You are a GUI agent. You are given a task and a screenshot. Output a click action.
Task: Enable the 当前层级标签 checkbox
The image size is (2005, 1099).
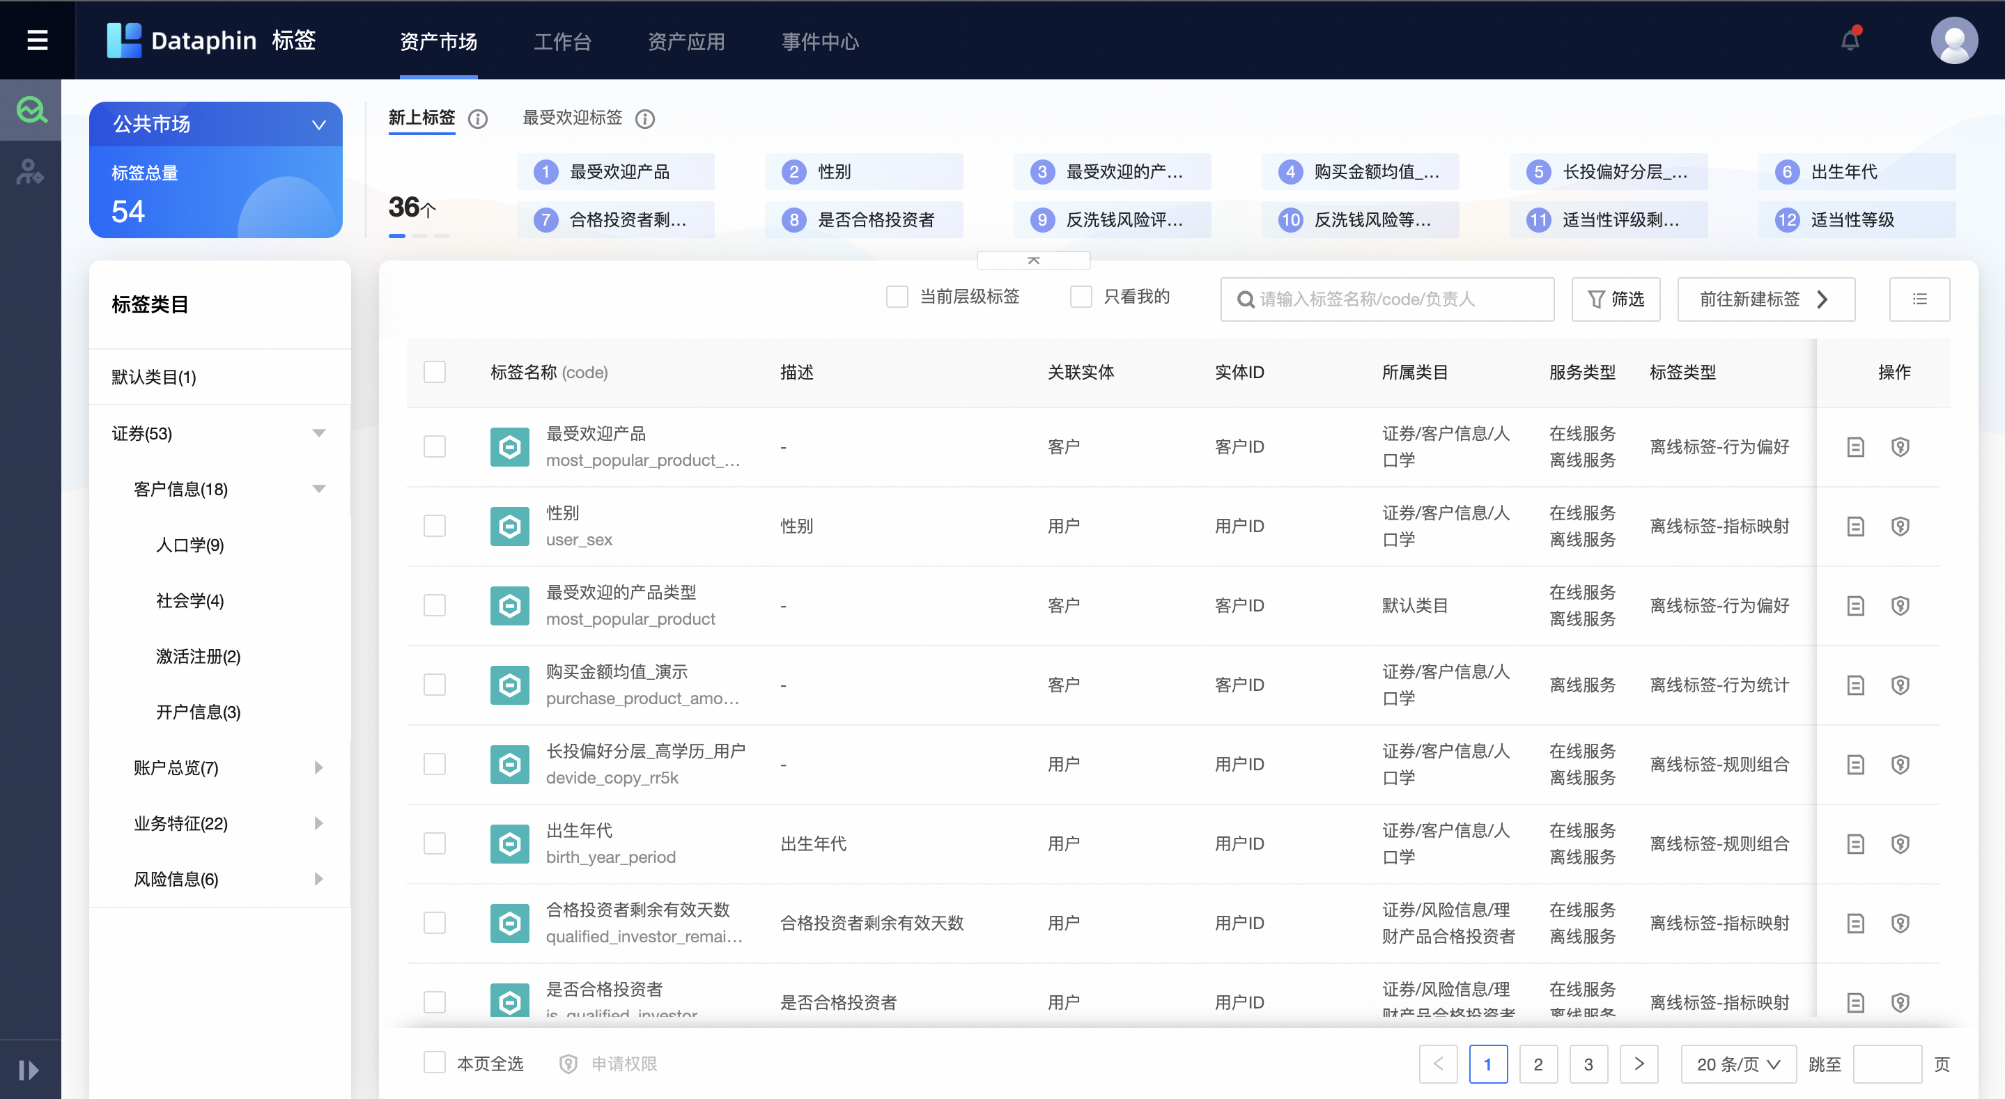(x=897, y=297)
